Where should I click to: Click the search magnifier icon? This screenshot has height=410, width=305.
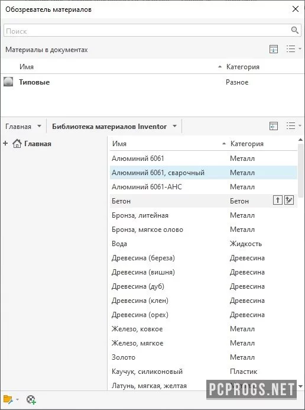(295, 30)
